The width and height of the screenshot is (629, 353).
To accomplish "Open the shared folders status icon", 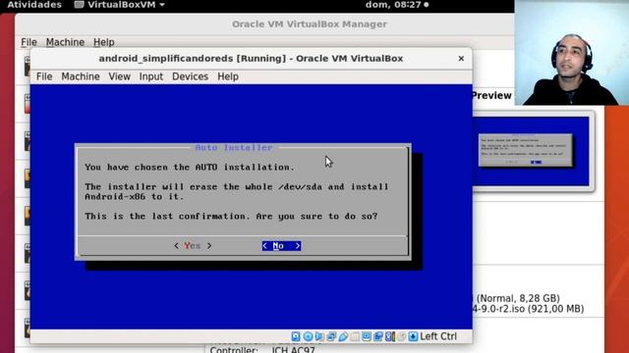I will 355,336.
